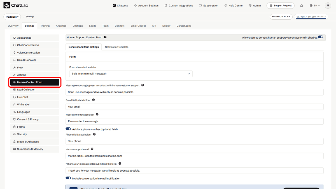This screenshot has height=189, width=336.
Task: Click help icon beside Thank you message label
Action: (x=120, y=164)
